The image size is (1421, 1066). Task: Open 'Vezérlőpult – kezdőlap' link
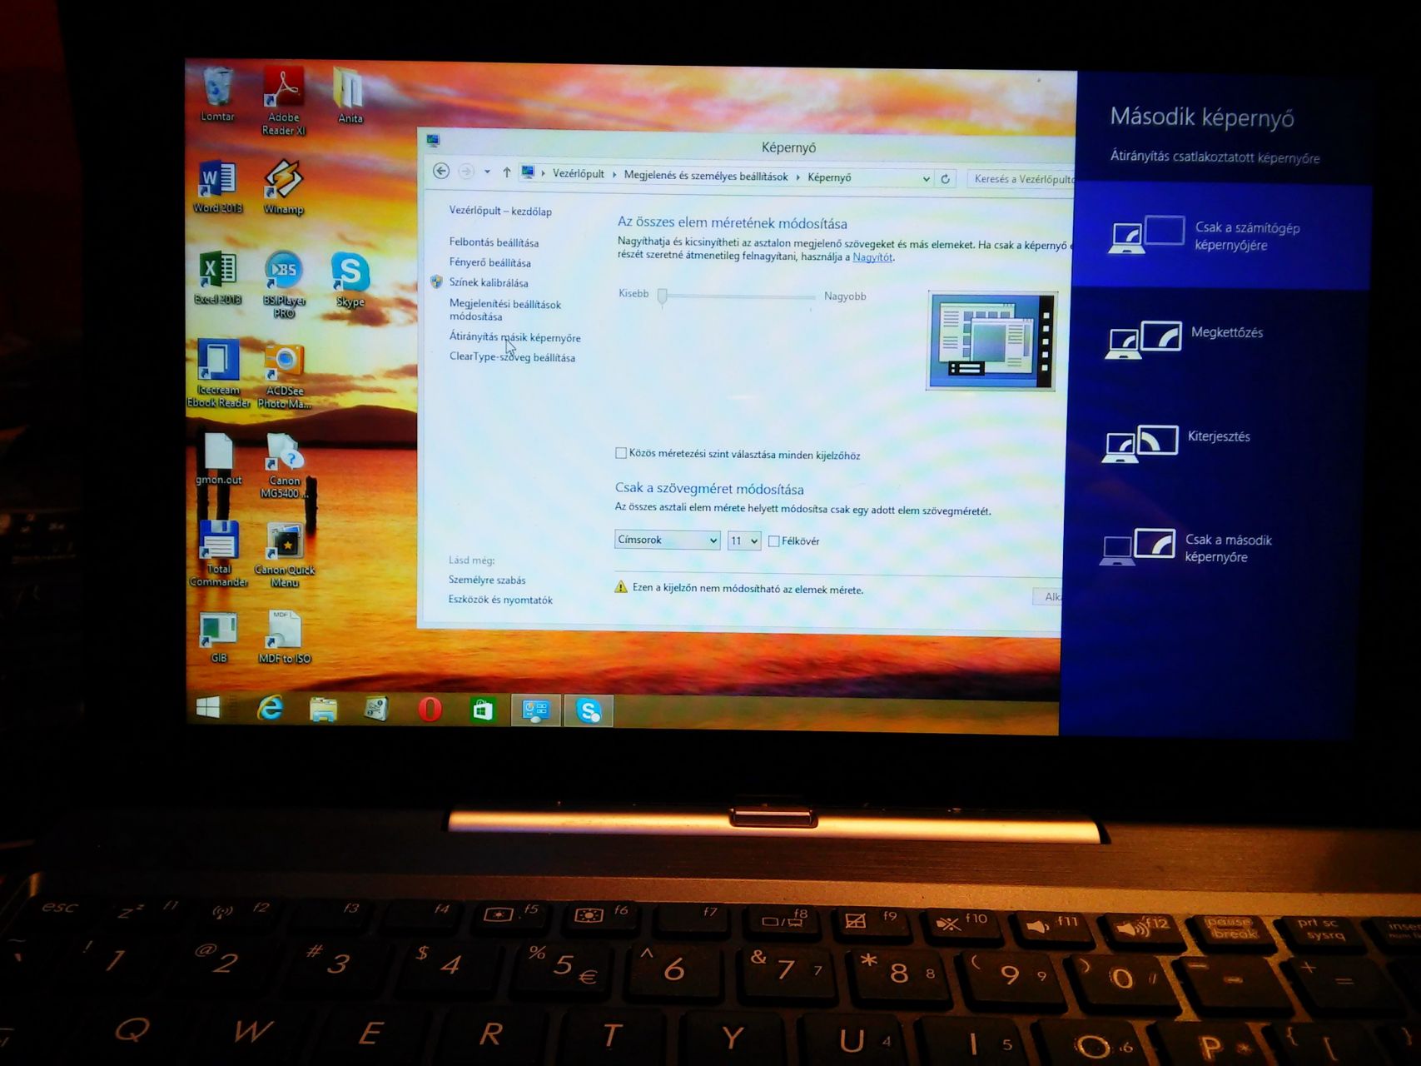coord(500,211)
